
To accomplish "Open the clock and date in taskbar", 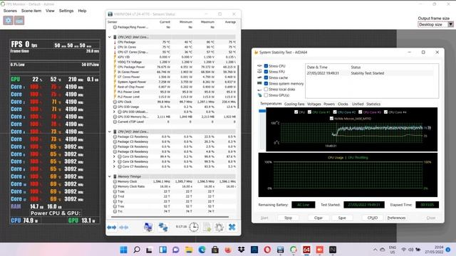I will click(434, 250).
